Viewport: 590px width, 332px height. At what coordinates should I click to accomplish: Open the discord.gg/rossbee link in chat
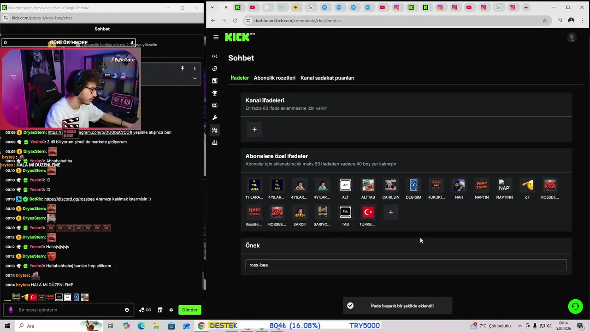(69, 199)
